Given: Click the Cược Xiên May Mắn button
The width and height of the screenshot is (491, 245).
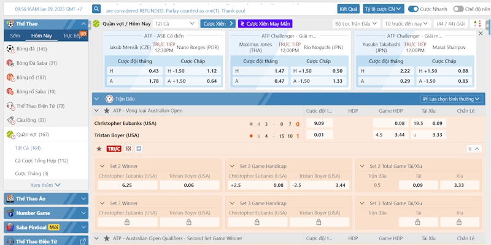Looking at the screenshot, I should coord(265,24).
